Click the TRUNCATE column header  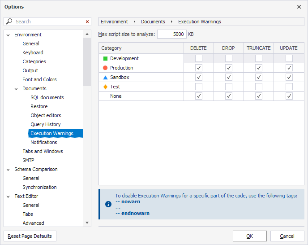click(259, 48)
